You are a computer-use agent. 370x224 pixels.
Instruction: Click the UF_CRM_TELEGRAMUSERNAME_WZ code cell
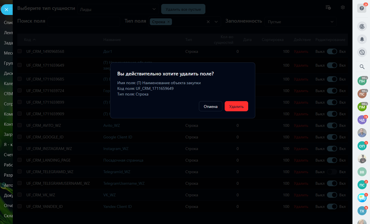(x=58, y=183)
